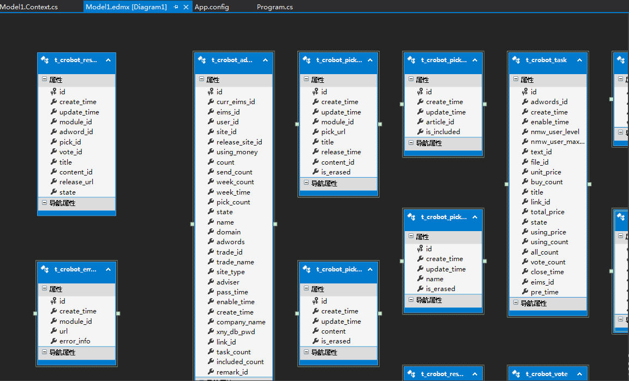This screenshot has height=381, width=629.
Task: Collapse the t_crobot_err... entity with its chevron
Action: click(108, 269)
